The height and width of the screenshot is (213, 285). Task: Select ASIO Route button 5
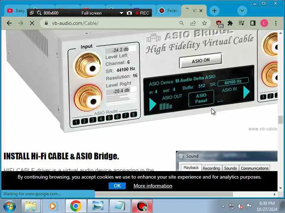coord(109,118)
